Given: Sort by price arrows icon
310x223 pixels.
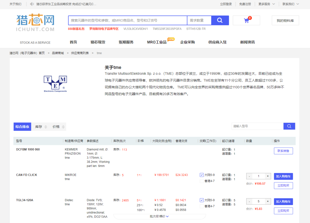Looking at the screenshot, I should click(63, 127).
